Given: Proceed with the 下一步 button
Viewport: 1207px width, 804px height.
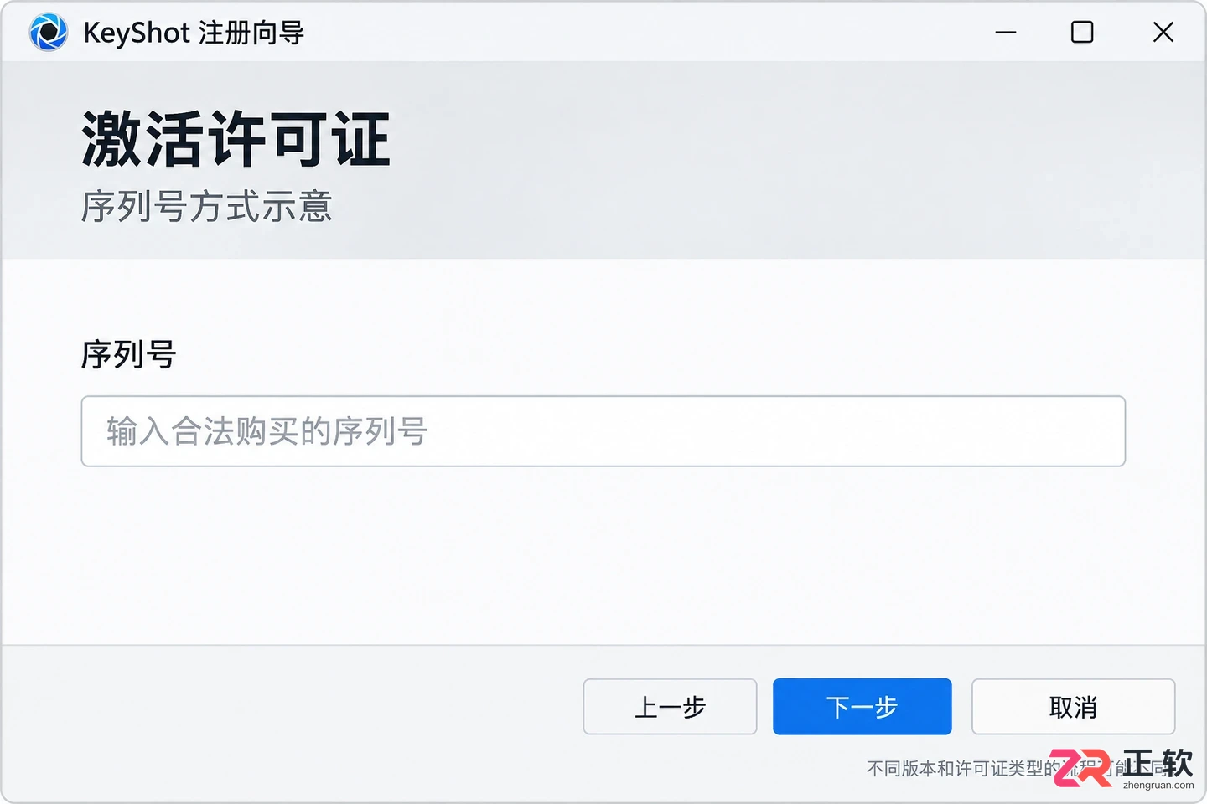Looking at the screenshot, I should (862, 707).
